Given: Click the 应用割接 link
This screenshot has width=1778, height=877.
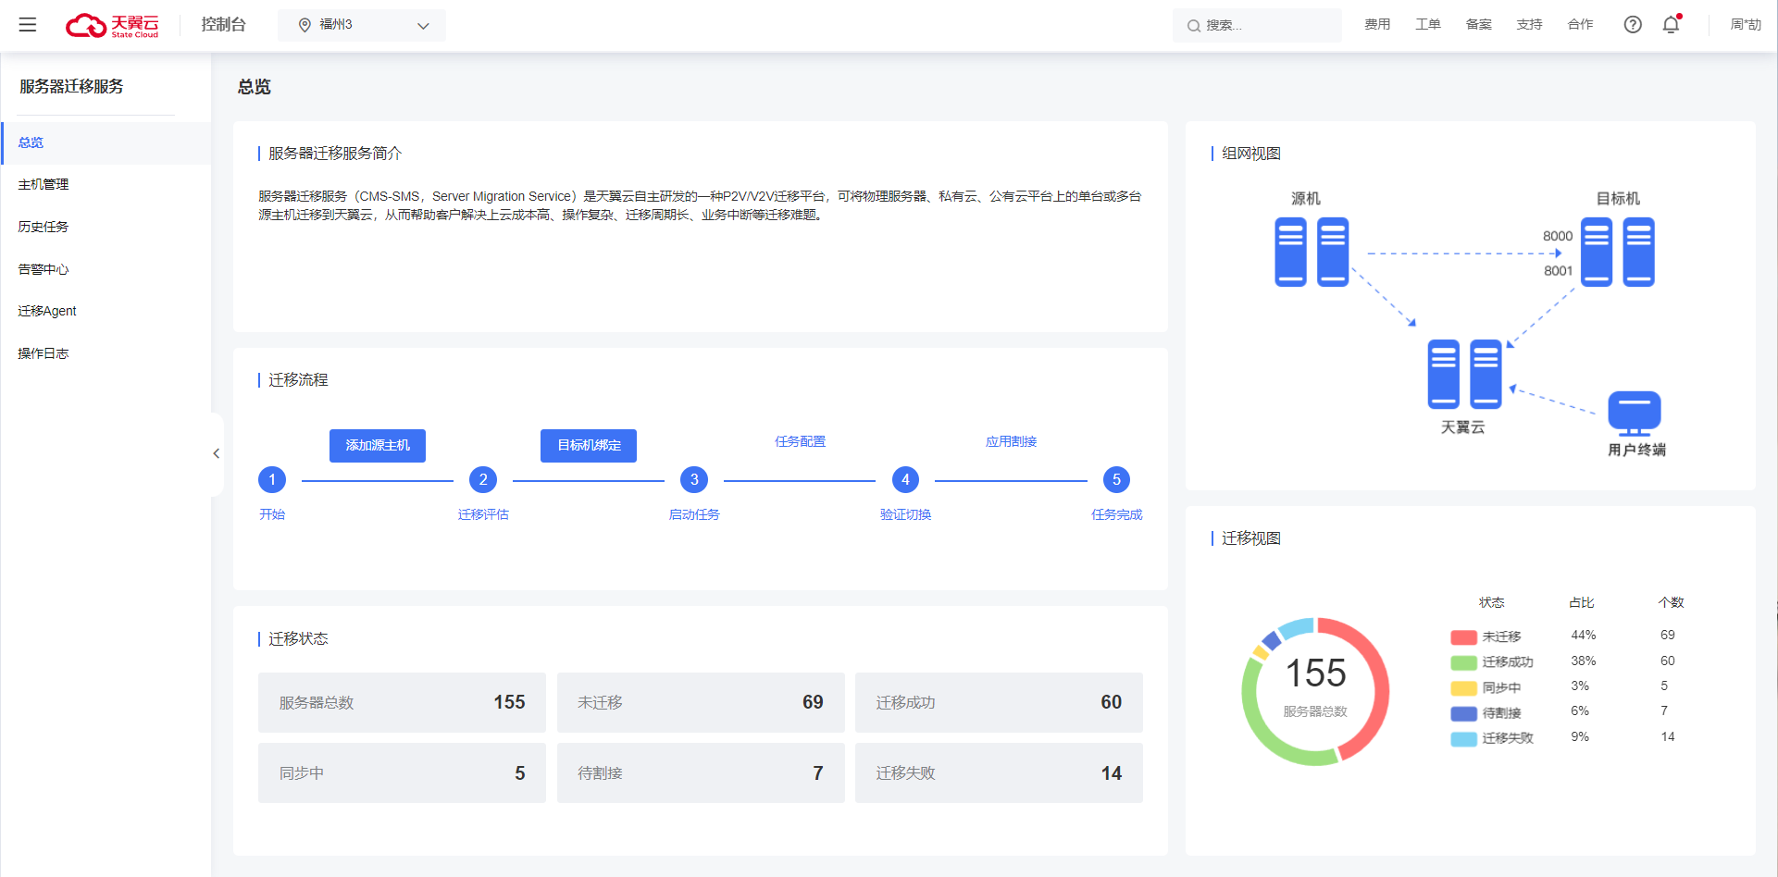Looking at the screenshot, I should pyautogui.click(x=1011, y=442).
